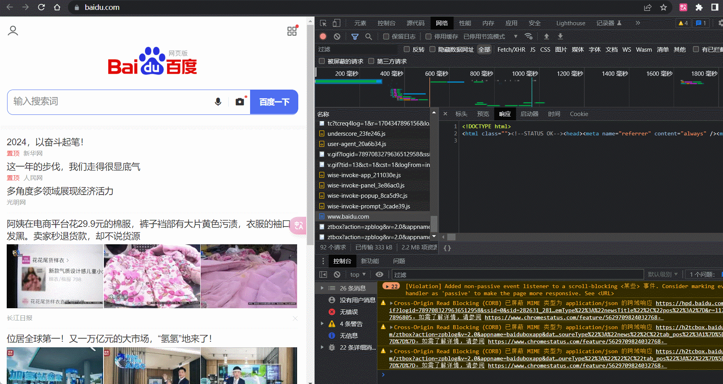Click the 600 毫秒 mark on the network timeline
The image size is (723, 384).
(436, 73)
